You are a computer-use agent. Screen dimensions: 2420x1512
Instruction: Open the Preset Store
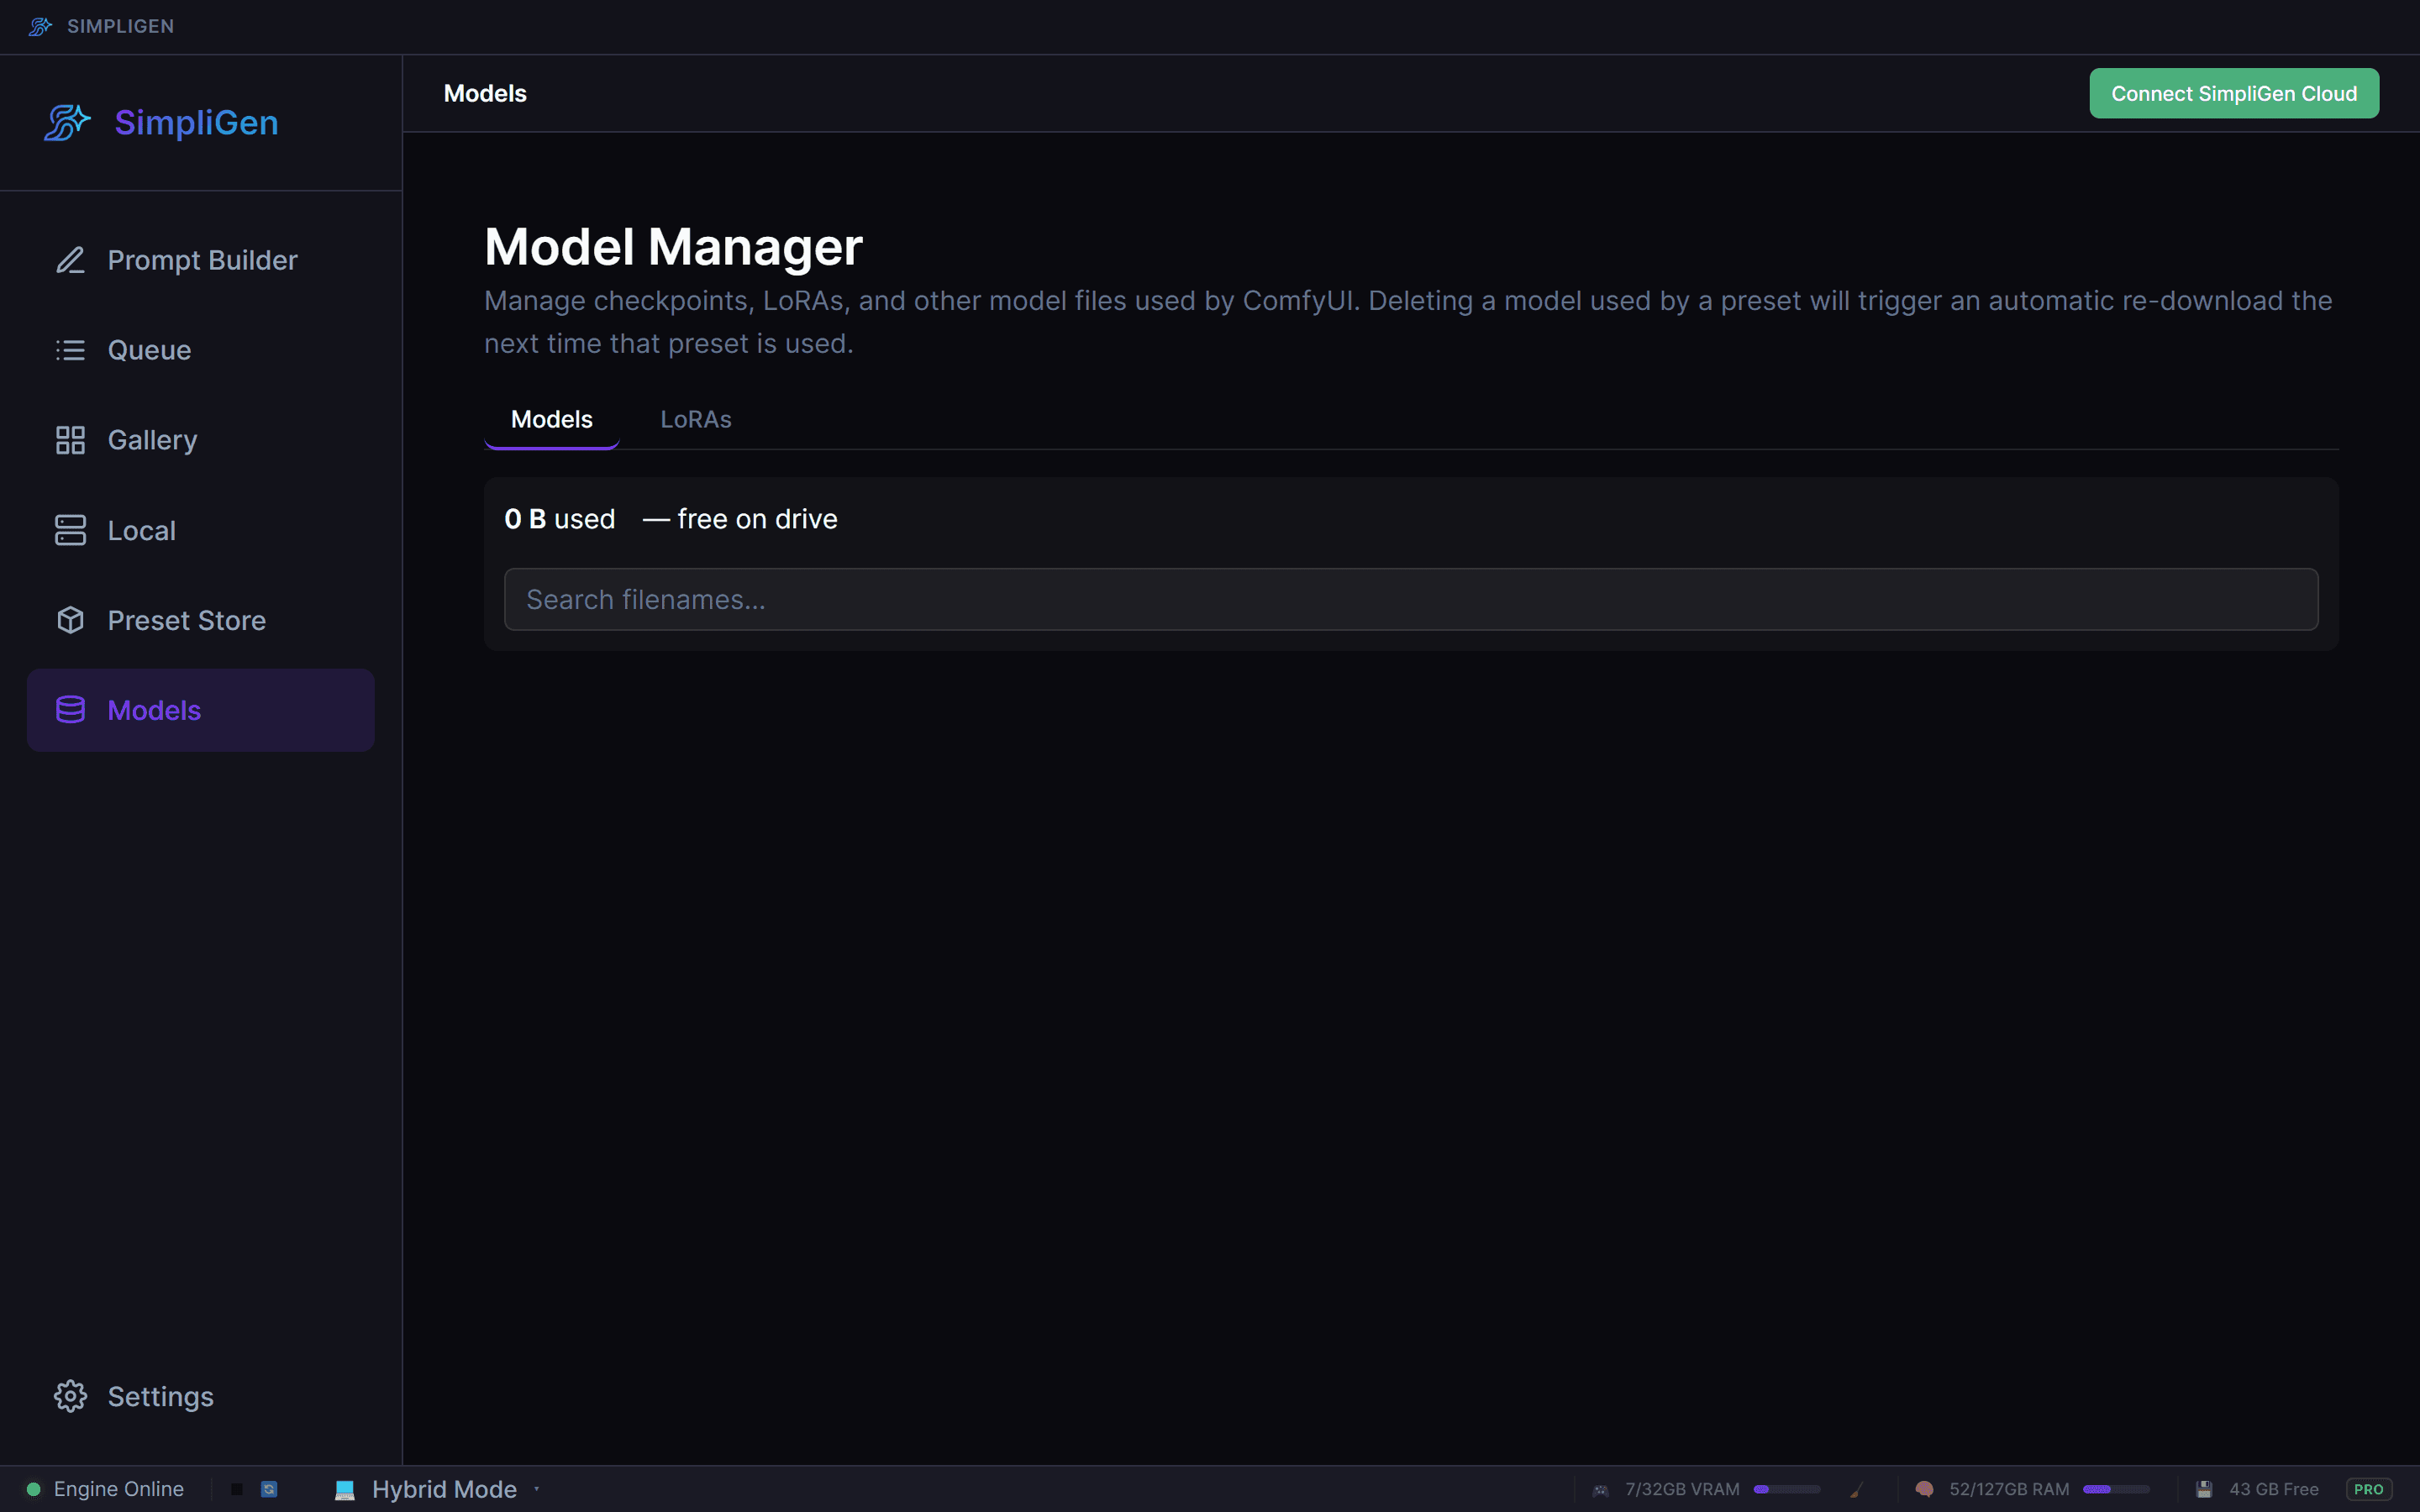201,620
